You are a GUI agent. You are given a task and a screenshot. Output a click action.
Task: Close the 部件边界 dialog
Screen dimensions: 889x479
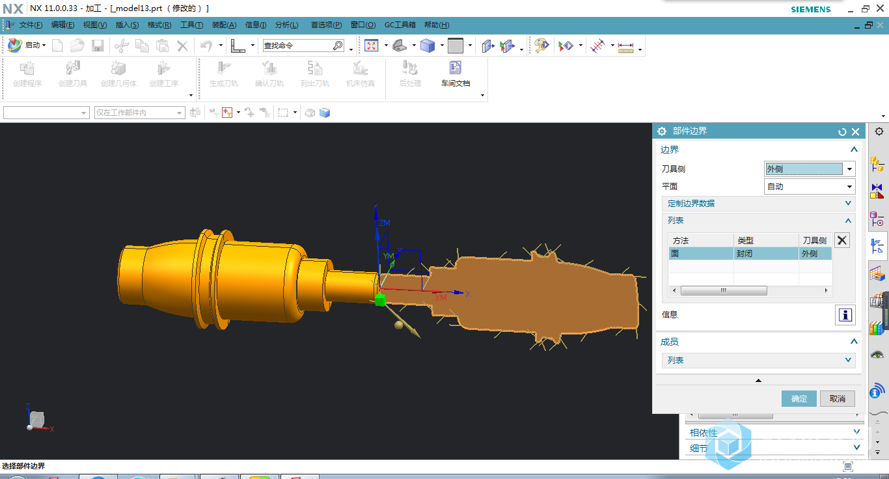point(856,131)
